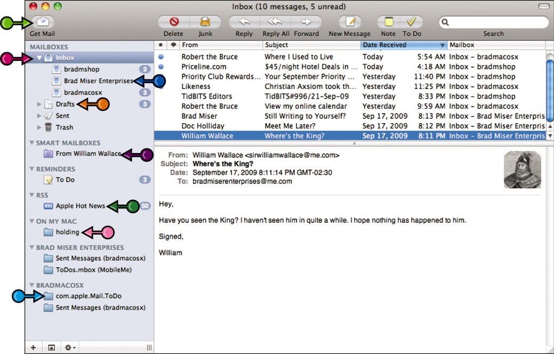Collapse the SMART MAILBOXES section

(32, 143)
